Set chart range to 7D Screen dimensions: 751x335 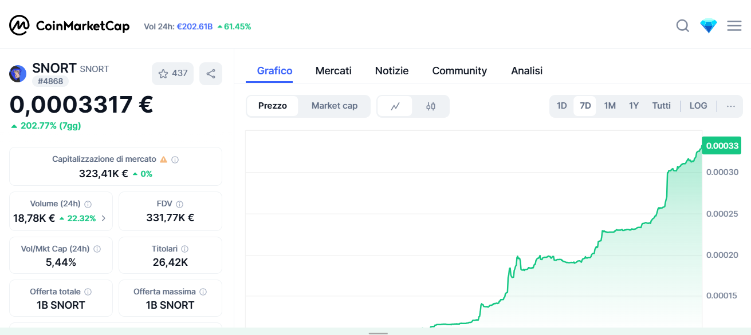pyautogui.click(x=585, y=106)
